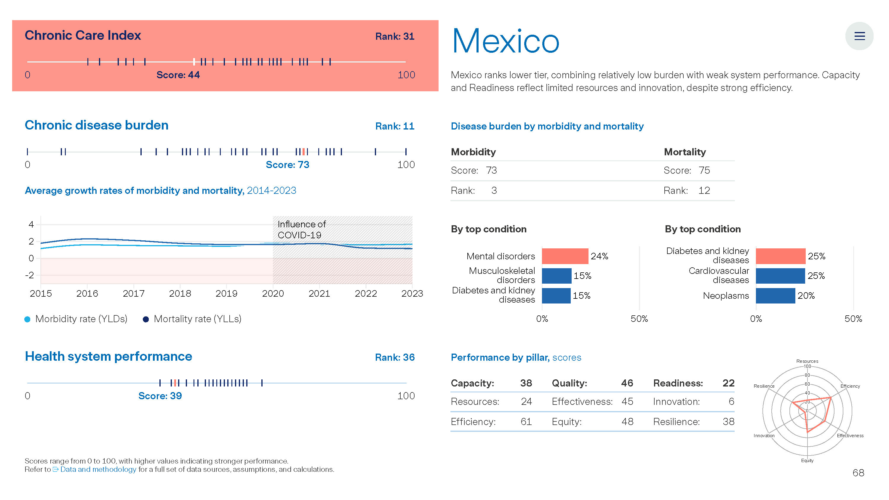Click the Mexico page title
The image size is (889, 500).
[x=505, y=41]
